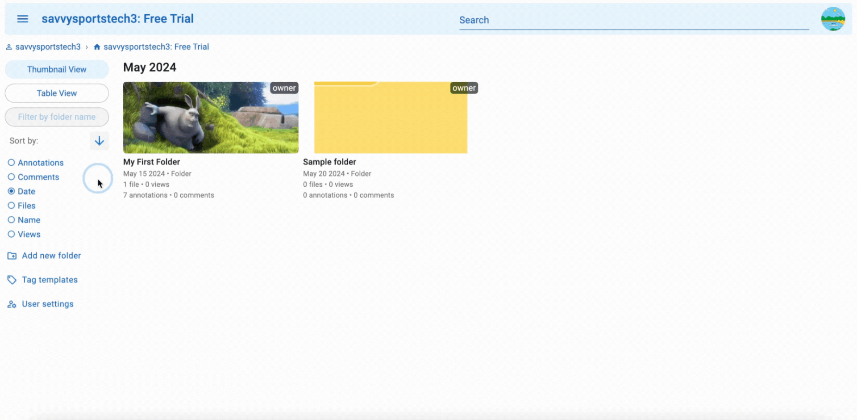
Task: Click the header title savvysportstech3: Free Trial
Action: click(117, 19)
